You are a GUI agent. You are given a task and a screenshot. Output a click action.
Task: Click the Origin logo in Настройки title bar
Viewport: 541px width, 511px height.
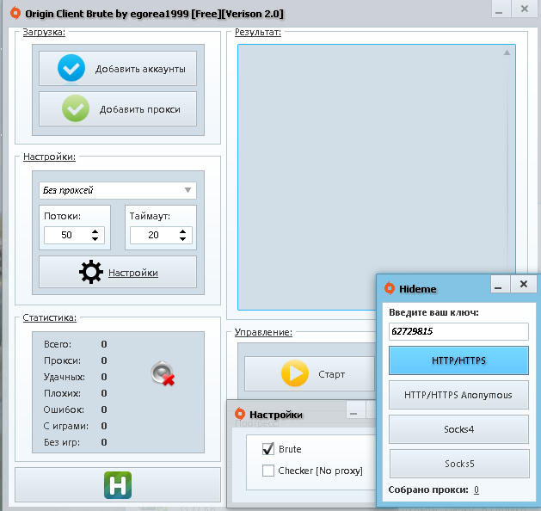[240, 413]
